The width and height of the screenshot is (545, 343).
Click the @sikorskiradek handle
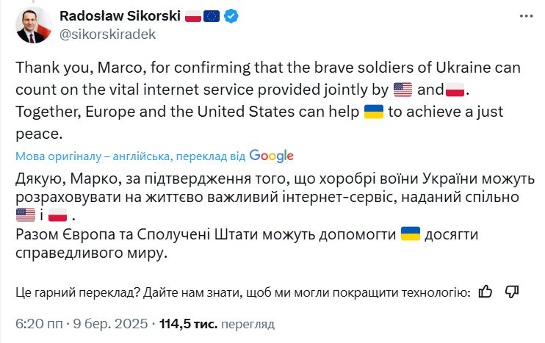pos(107,34)
